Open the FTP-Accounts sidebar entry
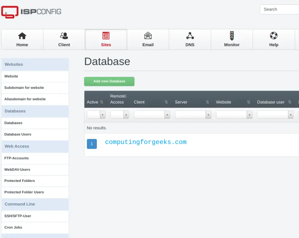 tap(17, 158)
